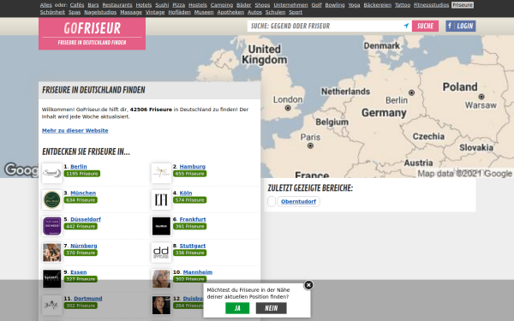Open the Duisburg salon thumbnail
Image resolution: width=514 pixels, height=321 pixels.
point(161,306)
